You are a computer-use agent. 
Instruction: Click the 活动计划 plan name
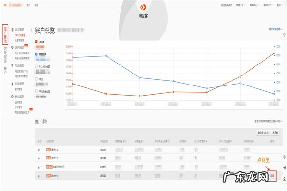tap(55, 158)
